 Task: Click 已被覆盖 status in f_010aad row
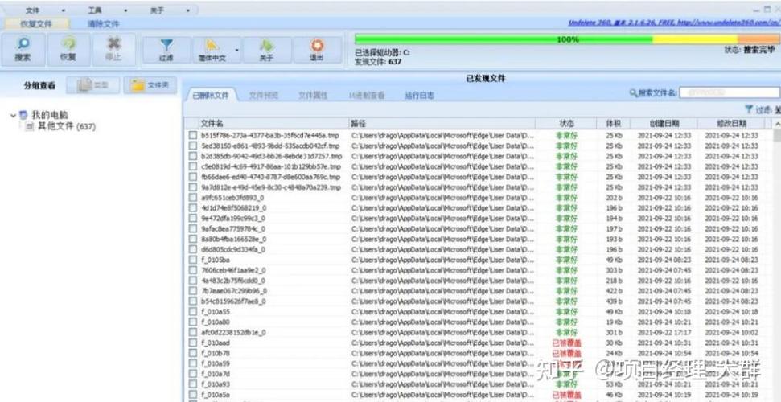566,343
